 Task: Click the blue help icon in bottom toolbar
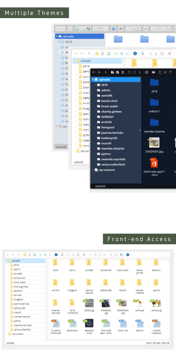pos(128,255)
